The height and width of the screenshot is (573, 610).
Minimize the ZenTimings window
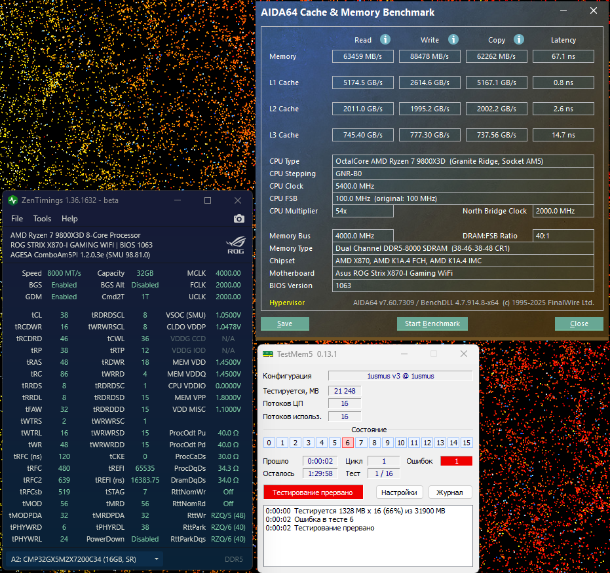[x=178, y=200]
